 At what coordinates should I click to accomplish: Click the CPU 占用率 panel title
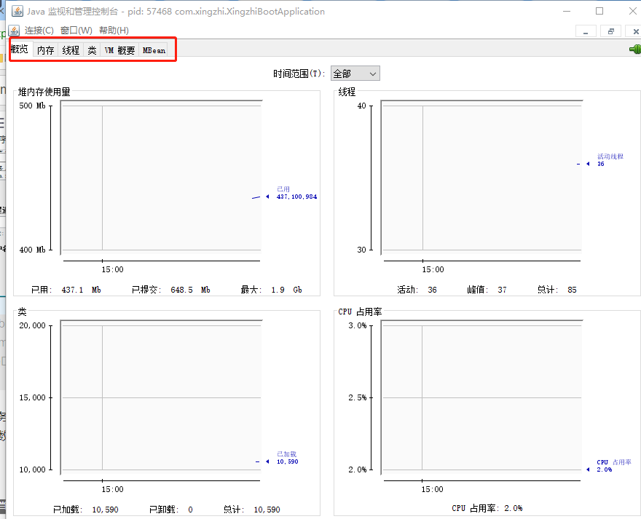(x=360, y=312)
